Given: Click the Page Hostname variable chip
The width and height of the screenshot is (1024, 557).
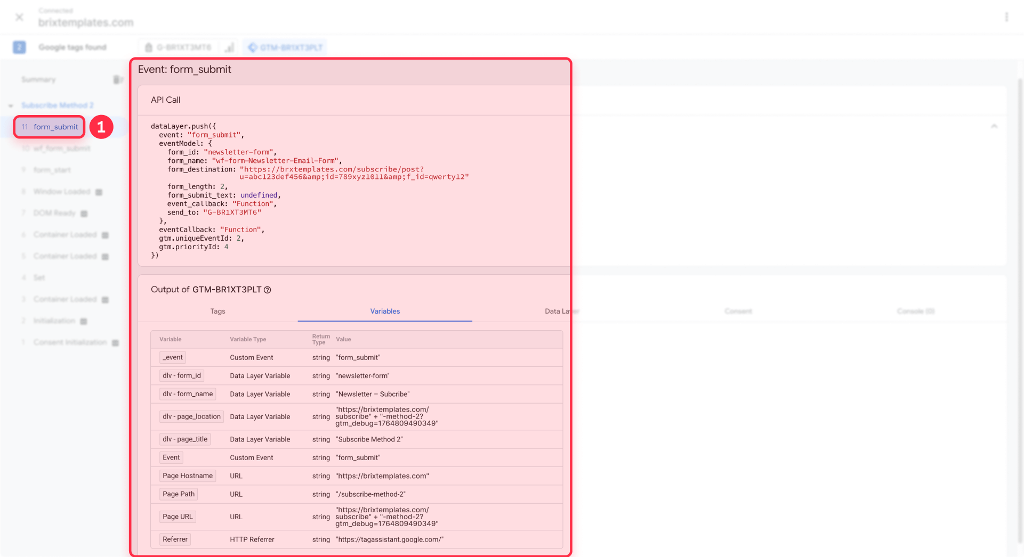Looking at the screenshot, I should pyautogui.click(x=188, y=476).
